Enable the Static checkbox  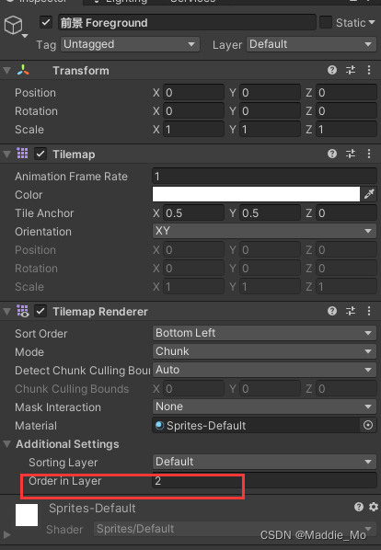pyautogui.click(x=326, y=22)
